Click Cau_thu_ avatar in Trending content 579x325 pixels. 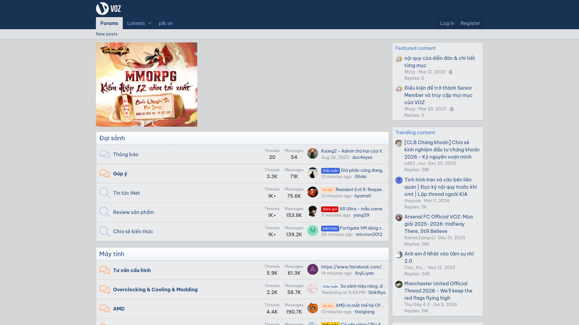(399, 254)
